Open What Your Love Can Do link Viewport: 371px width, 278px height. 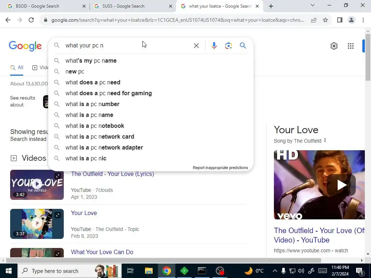click(x=102, y=252)
